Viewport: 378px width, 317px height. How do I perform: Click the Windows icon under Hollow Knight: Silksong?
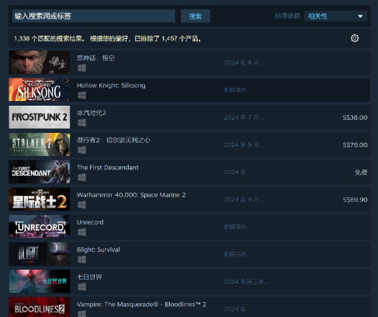pyautogui.click(x=81, y=96)
